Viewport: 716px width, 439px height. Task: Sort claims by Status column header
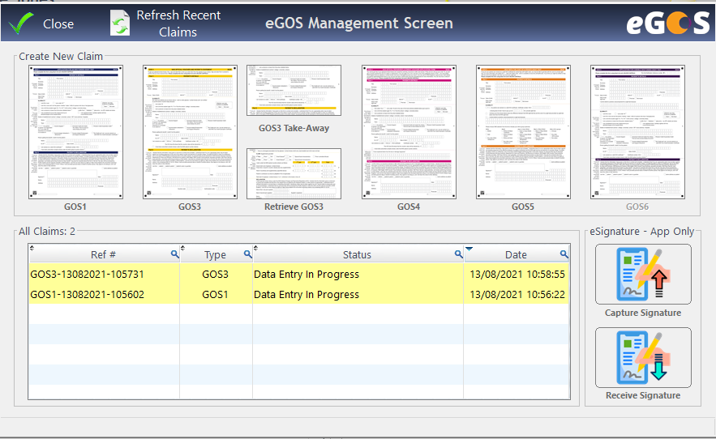(x=357, y=254)
